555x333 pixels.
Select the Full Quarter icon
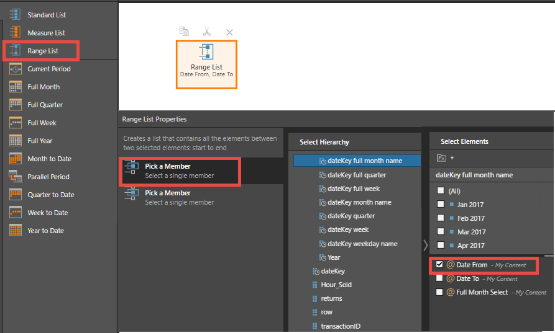tap(15, 105)
